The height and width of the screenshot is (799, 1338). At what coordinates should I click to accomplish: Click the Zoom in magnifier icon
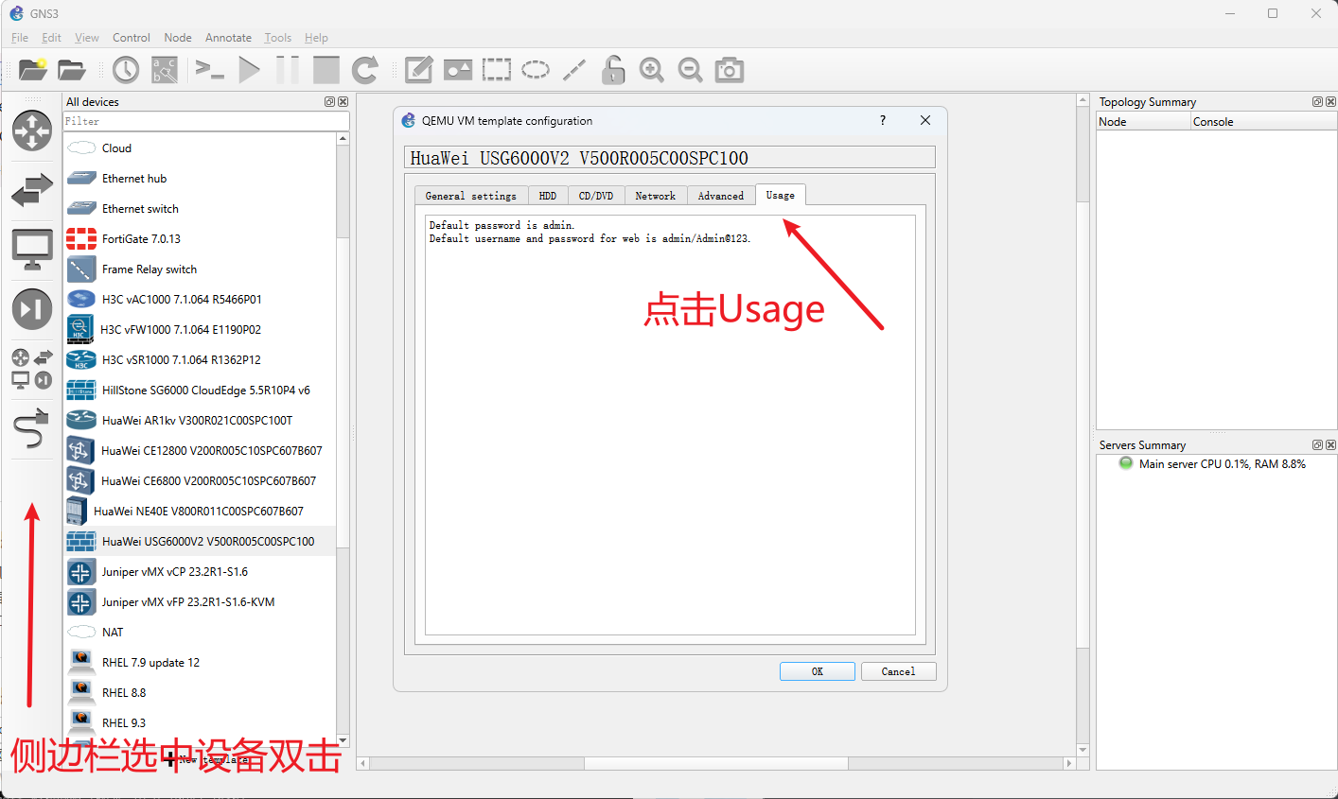pos(651,70)
